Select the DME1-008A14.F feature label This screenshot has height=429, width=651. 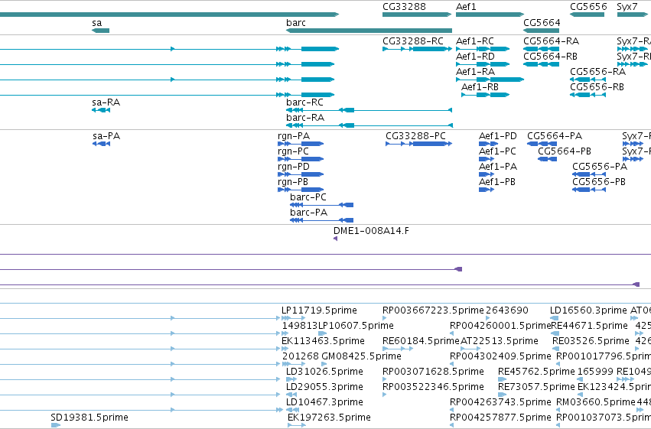click(371, 231)
